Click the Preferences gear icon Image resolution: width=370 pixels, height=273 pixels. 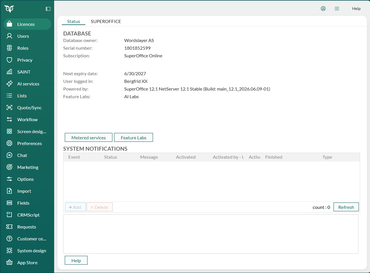tap(9, 143)
